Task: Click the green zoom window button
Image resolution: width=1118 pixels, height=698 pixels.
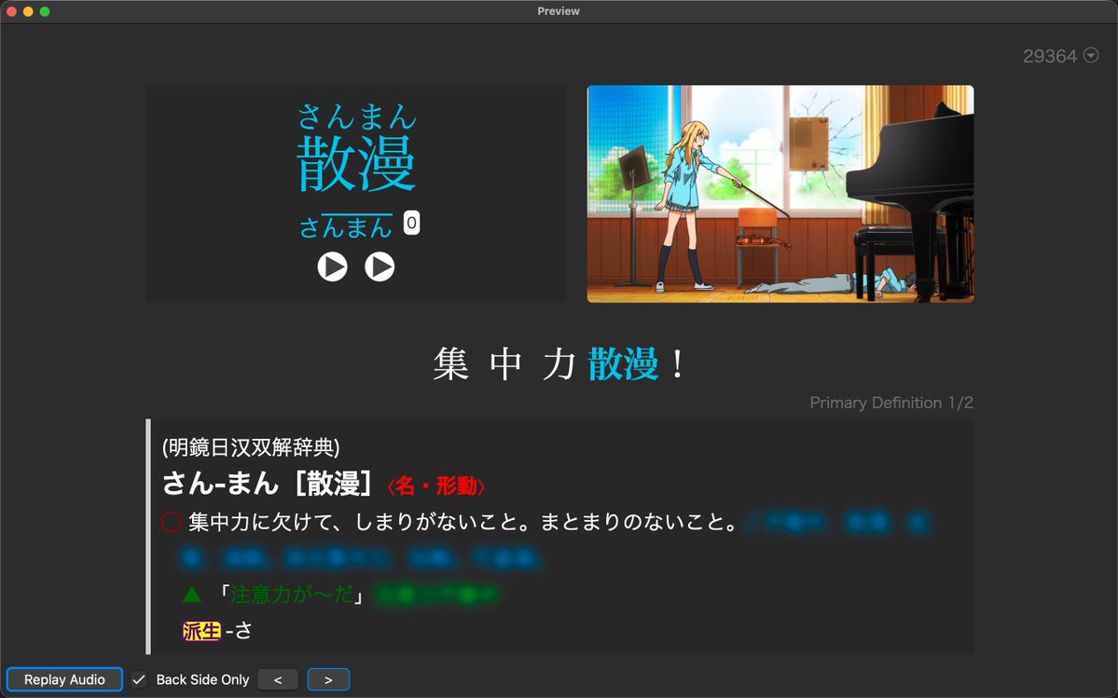Action: pyautogui.click(x=44, y=11)
